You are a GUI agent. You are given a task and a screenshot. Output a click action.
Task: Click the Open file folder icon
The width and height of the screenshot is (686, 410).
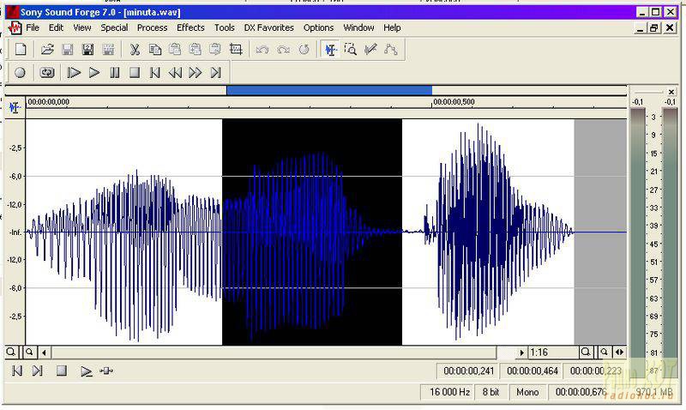[48, 50]
